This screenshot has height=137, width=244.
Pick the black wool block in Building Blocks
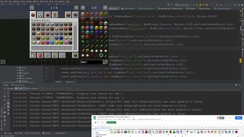(71, 43)
